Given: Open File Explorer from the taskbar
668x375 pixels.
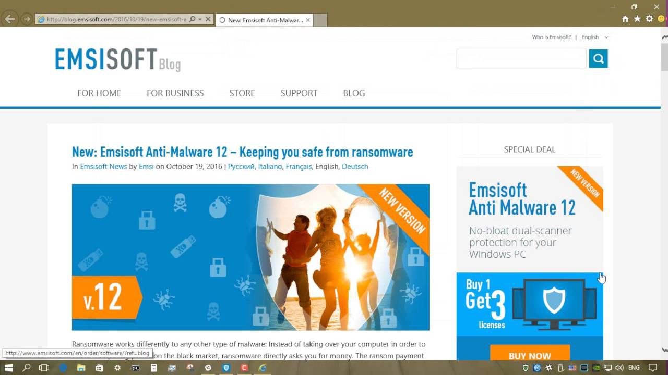Looking at the screenshot, I should [81, 368].
